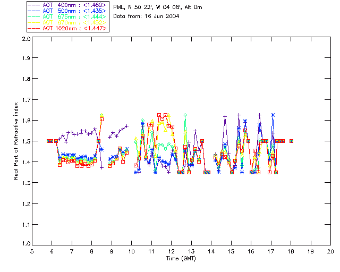Select the AOT 870nm legend entry

67,22
